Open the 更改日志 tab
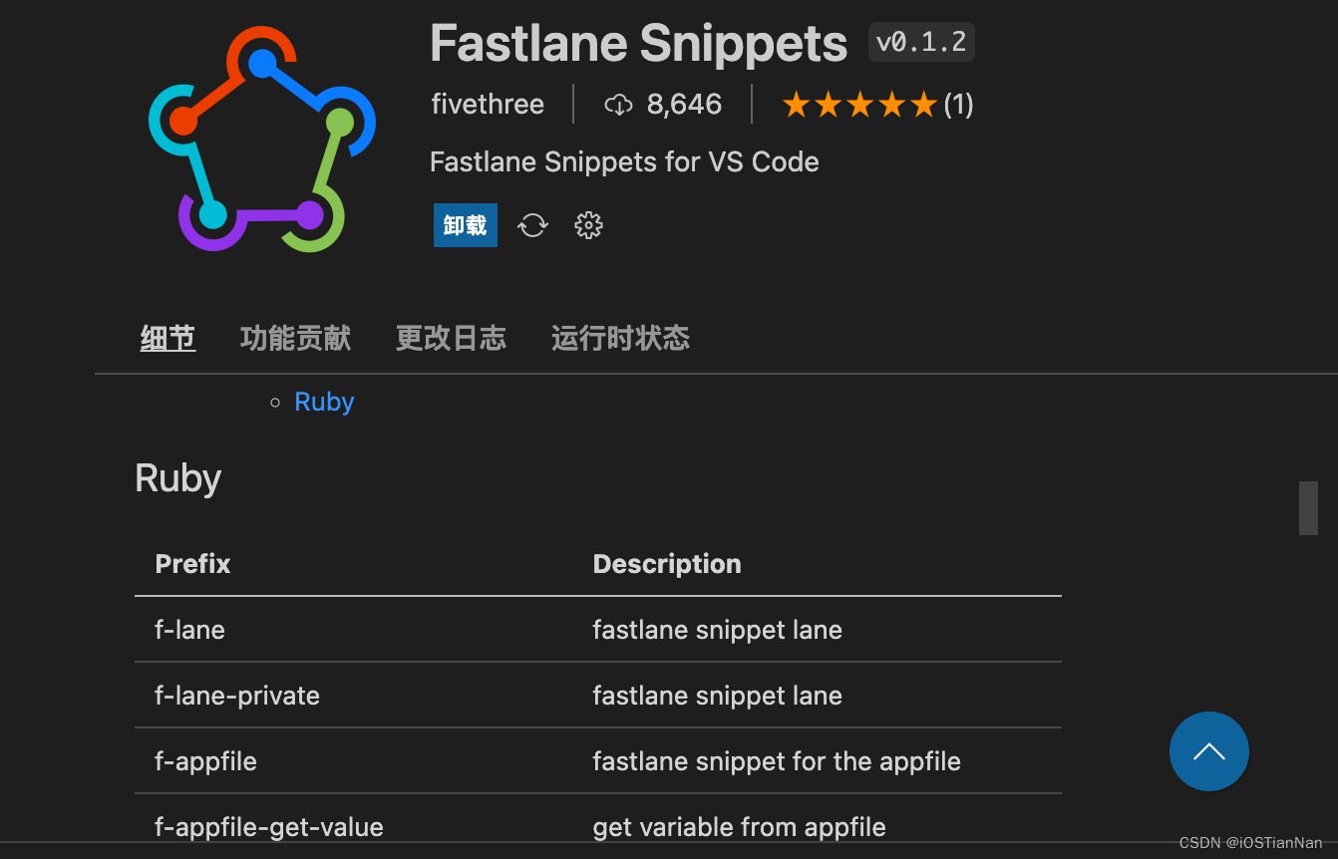This screenshot has width=1338, height=859. coord(451,338)
